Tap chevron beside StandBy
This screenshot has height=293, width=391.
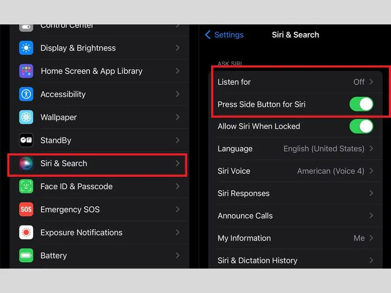[177, 140]
